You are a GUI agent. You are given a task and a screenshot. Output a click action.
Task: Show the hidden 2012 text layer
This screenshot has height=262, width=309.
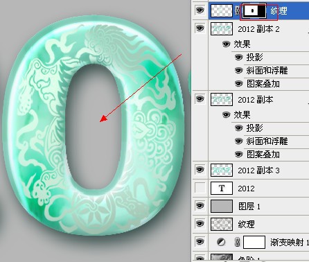coord(200,188)
